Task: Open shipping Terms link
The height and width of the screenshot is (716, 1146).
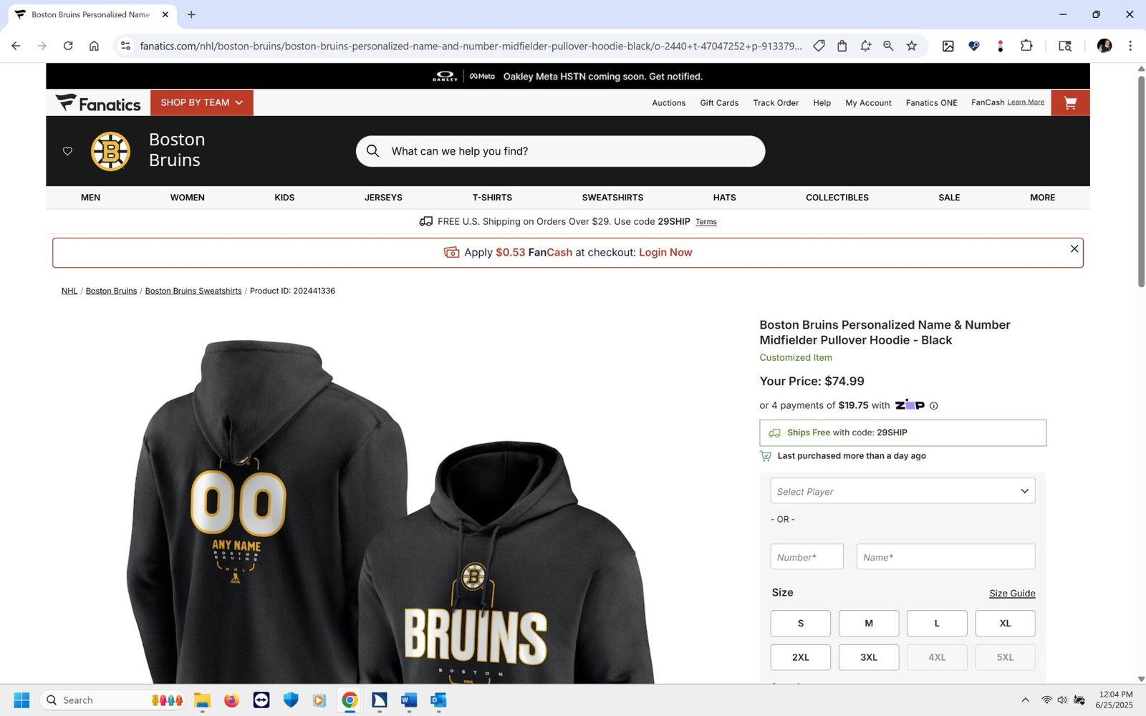Action: 706,222
